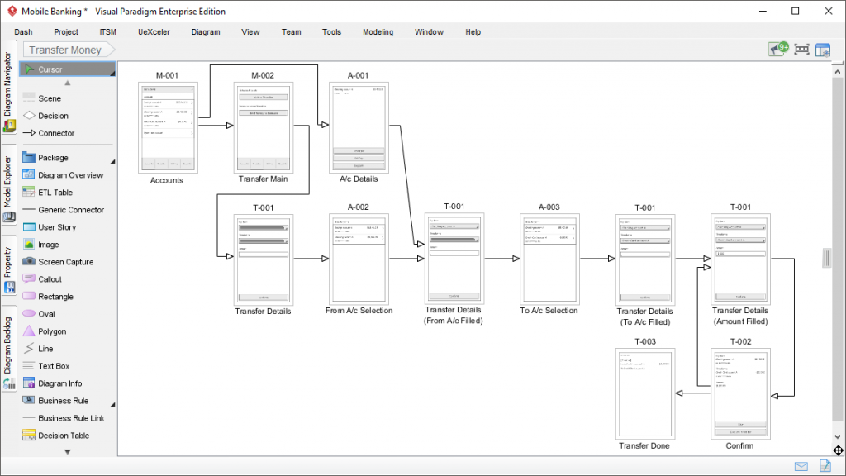The width and height of the screenshot is (846, 476).
Task: Expand more shapes with the bottom chevron
Action: tap(66, 450)
